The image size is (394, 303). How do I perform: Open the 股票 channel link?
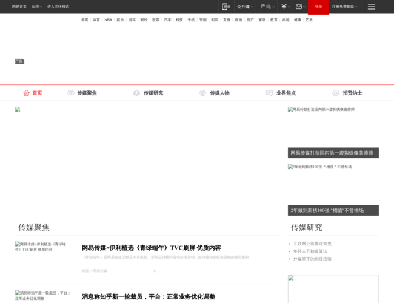[156, 19]
